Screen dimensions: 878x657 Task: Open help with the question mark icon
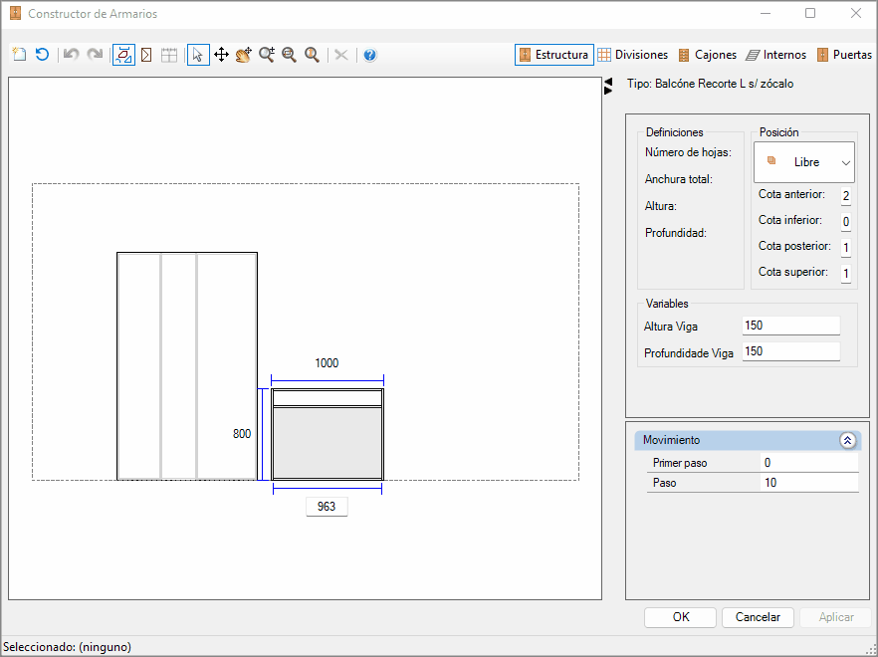369,55
